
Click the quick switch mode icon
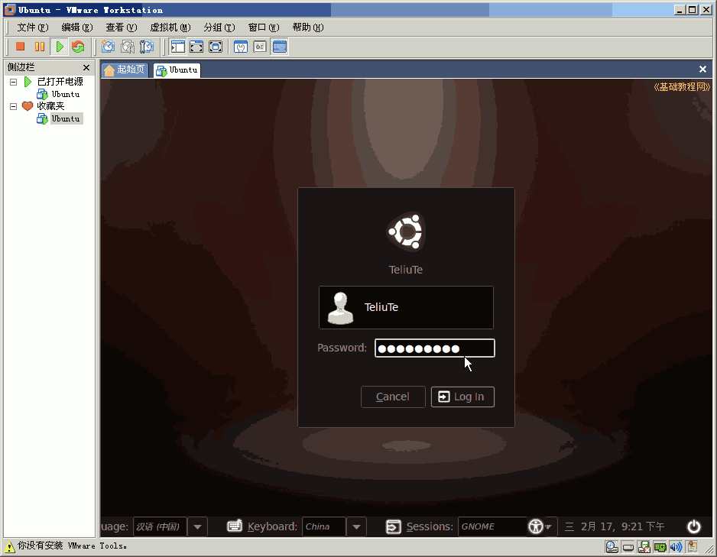pyautogui.click(x=216, y=47)
